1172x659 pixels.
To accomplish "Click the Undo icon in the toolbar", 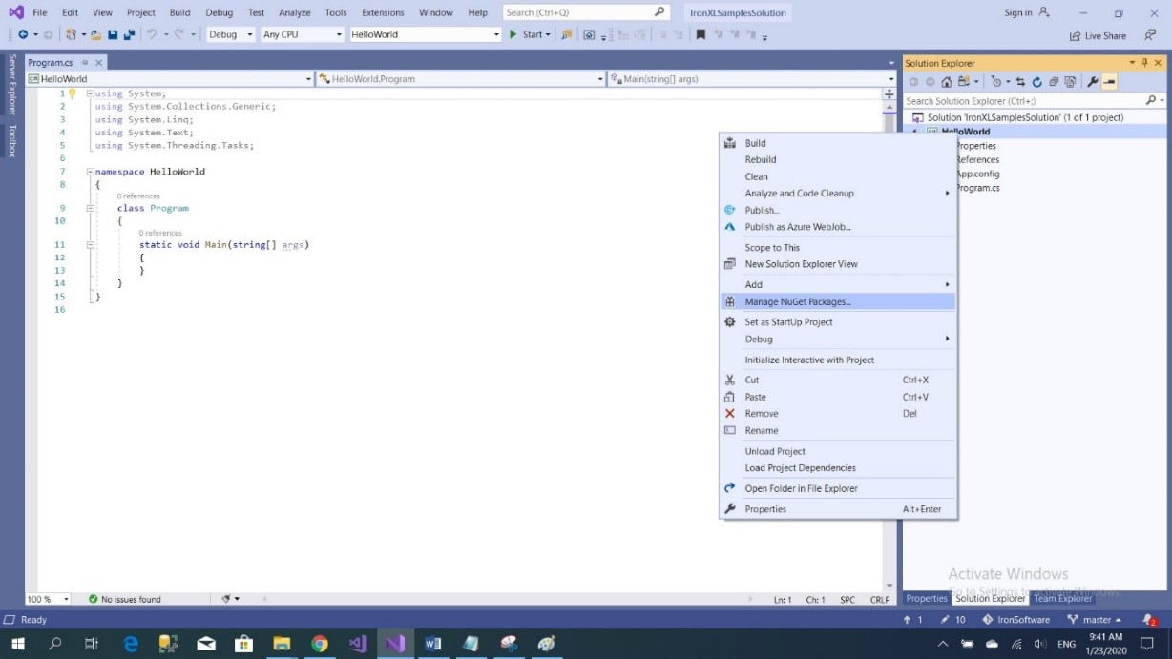I will point(151,34).
